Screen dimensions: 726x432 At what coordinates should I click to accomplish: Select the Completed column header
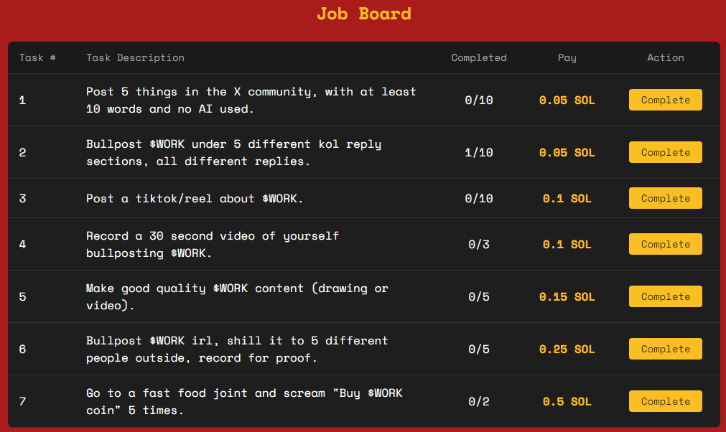[478, 57]
